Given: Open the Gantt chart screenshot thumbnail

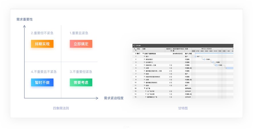Looking at the screenshot, I should [x=183, y=71].
